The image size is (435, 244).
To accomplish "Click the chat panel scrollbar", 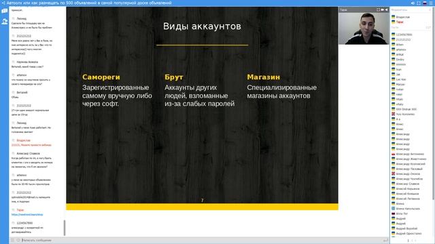I will tap(65, 228).
